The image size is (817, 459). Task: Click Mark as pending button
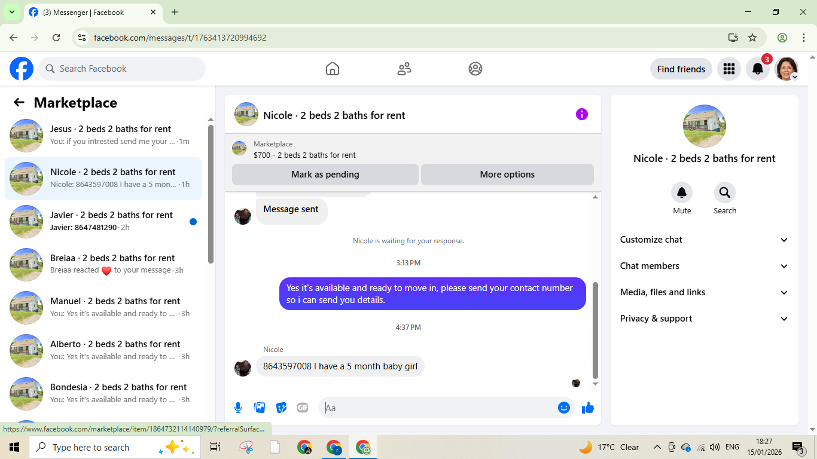(325, 175)
